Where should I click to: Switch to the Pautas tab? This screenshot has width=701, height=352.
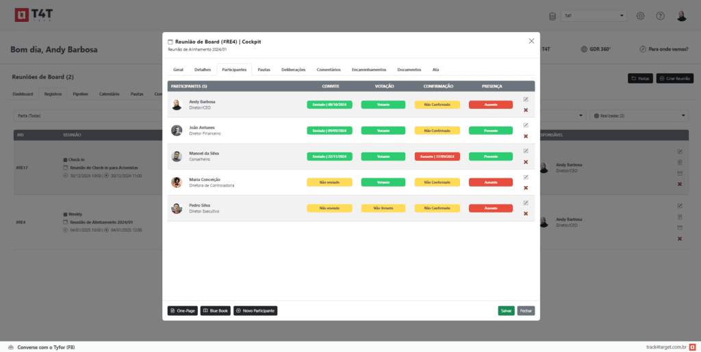click(264, 70)
